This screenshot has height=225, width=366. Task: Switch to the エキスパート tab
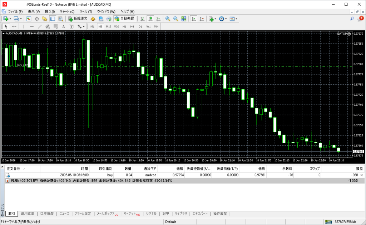[x=200, y=214]
